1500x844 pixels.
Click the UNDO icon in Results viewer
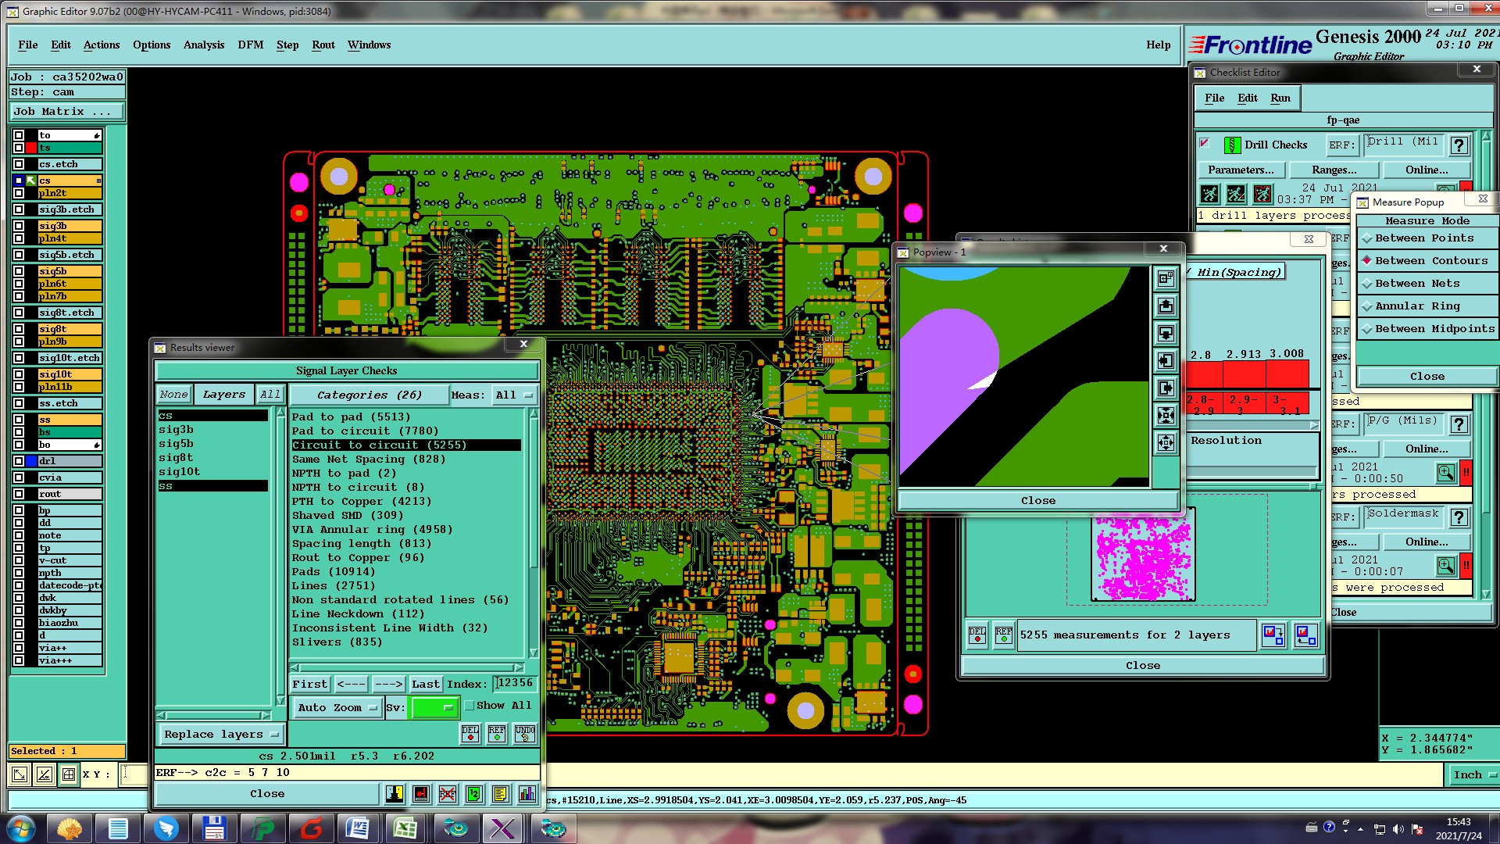coord(525,733)
